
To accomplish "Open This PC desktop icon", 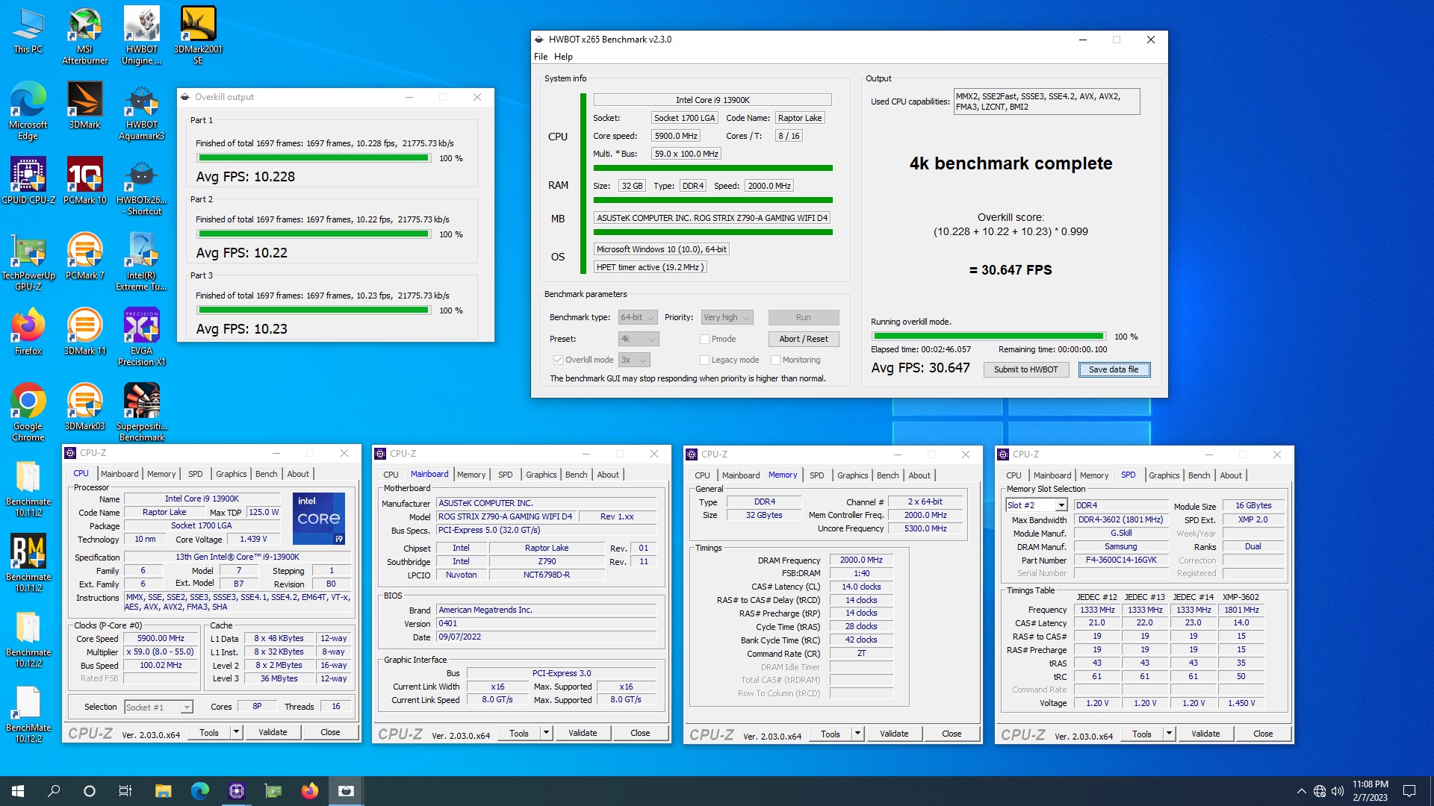I will coord(28,30).
